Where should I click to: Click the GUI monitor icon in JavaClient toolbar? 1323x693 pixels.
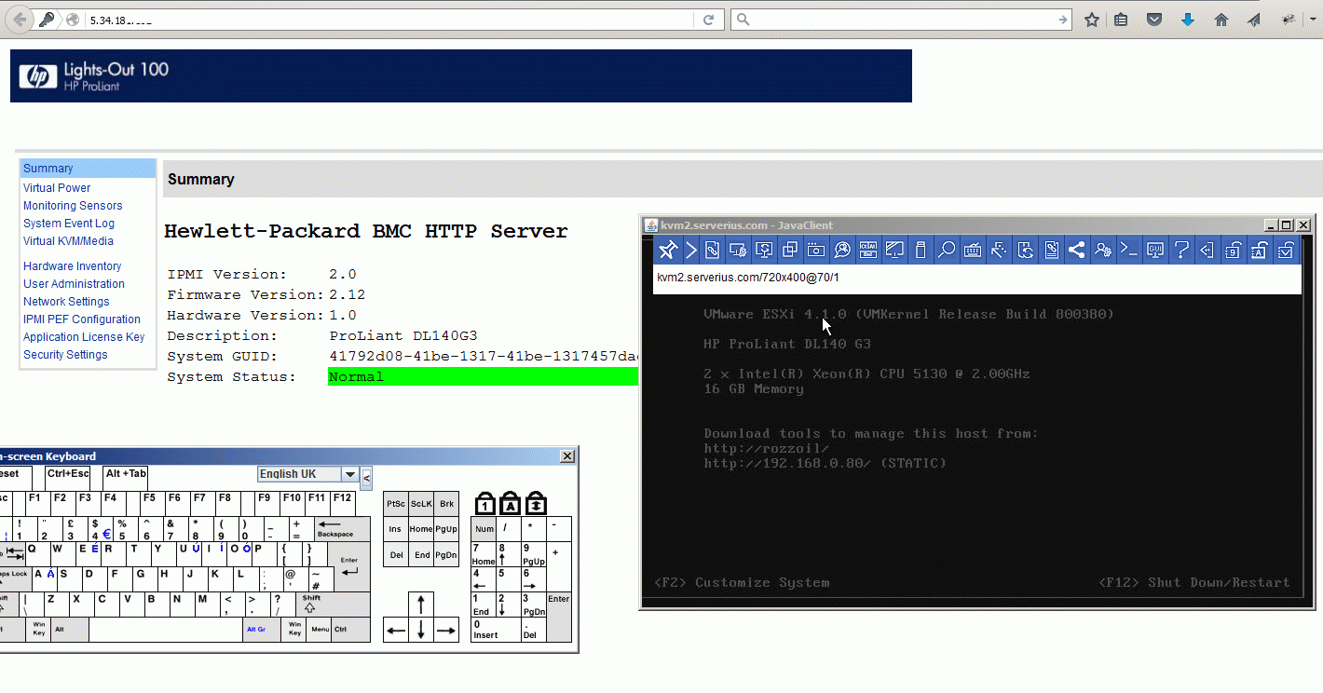point(1155,250)
